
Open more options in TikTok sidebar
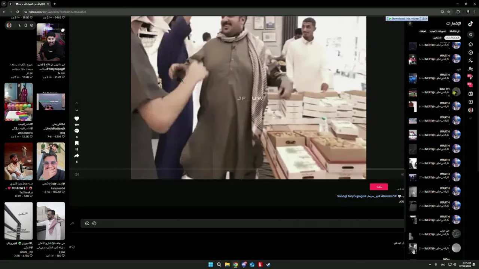tap(471, 118)
